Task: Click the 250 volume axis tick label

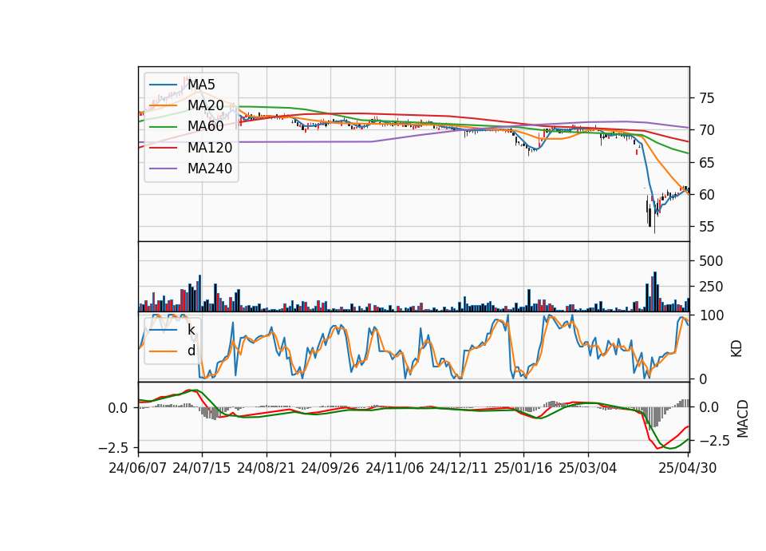Action: 711,287
